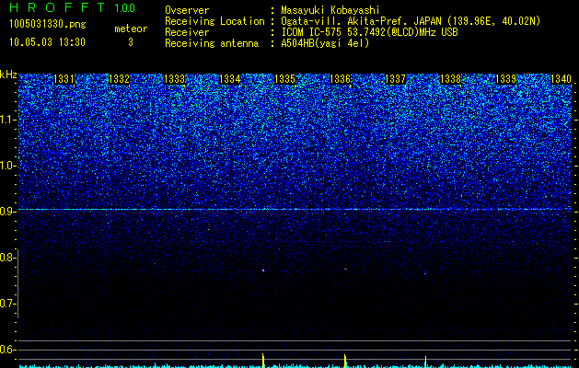Image resolution: width=579 pixels, height=368 pixels.
Task: Click the 'meteor' count label
Action: [x=131, y=29]
